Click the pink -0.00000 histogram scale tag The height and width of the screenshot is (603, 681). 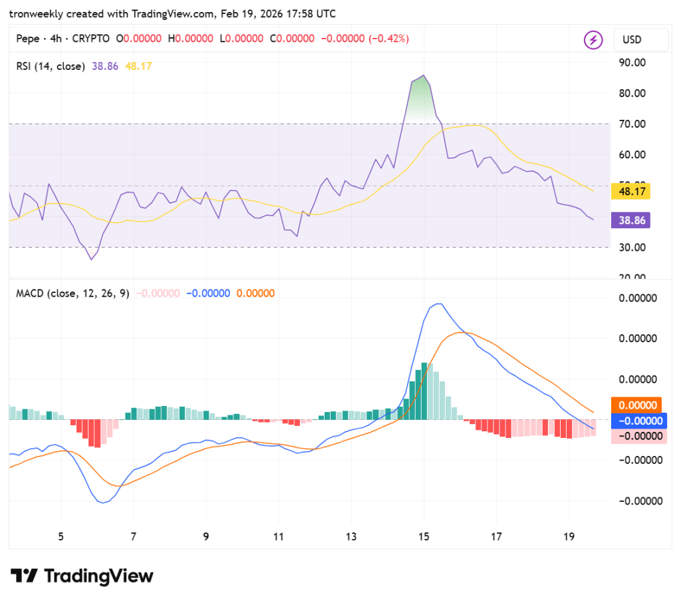pyautogui.click(x=639, y=436)
